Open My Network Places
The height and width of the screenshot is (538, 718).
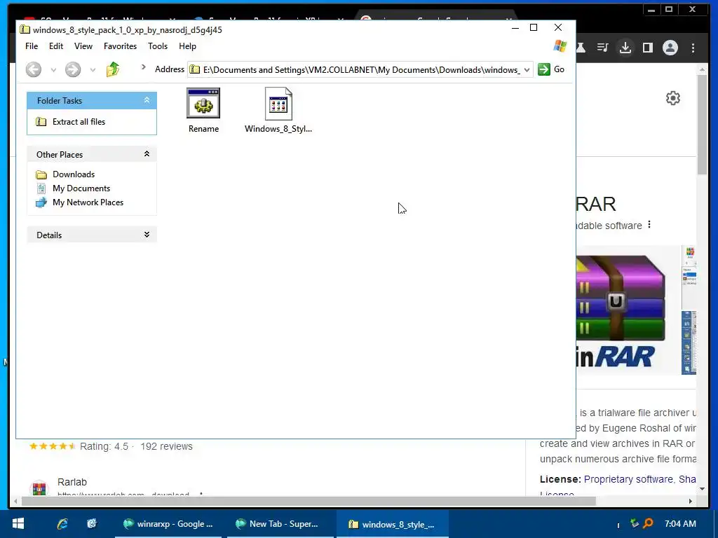coord(88,202)
